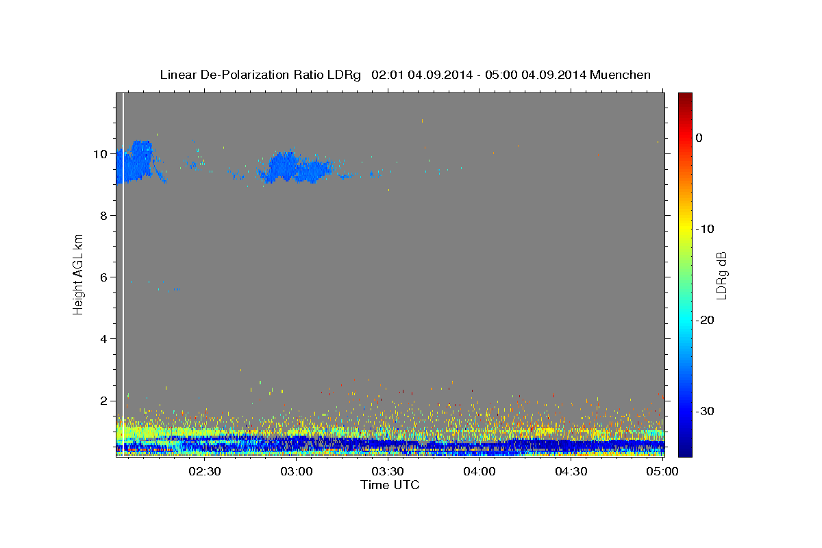This screenshot has width=822, height=548.
Task: Click the 03:30 time tick label
Action: coord(388,471)
